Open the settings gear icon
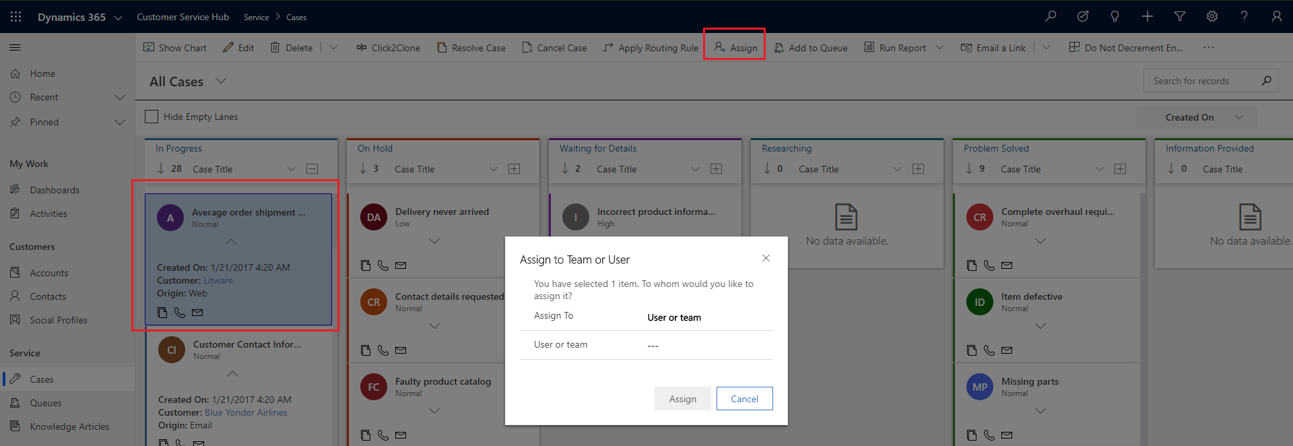This screenshot has width=1293, height=446. click(1212, 16)
